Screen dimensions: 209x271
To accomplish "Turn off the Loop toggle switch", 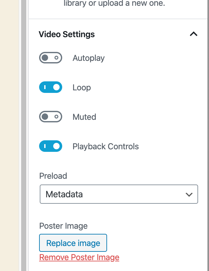I will pyautogui.click(x=51, y=87).
